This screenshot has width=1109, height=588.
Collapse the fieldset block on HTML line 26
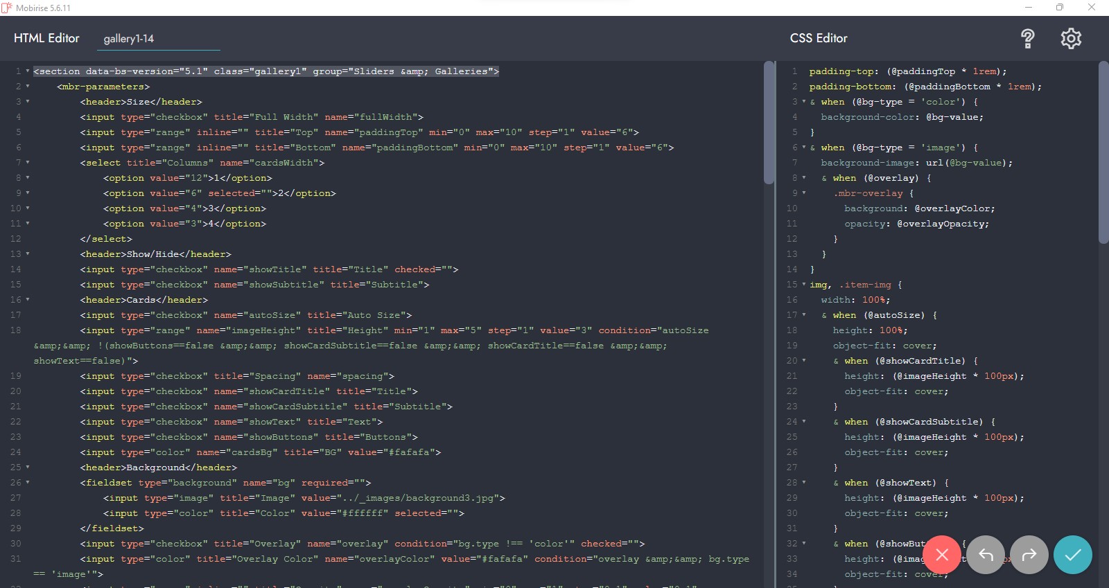28,483
